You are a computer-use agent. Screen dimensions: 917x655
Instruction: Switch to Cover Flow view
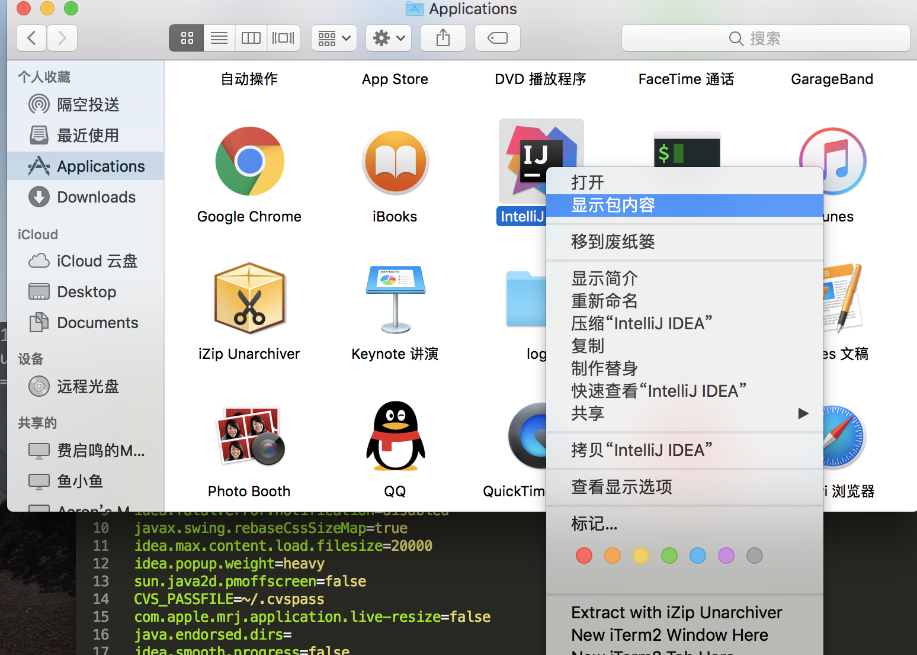coord(283,38)
